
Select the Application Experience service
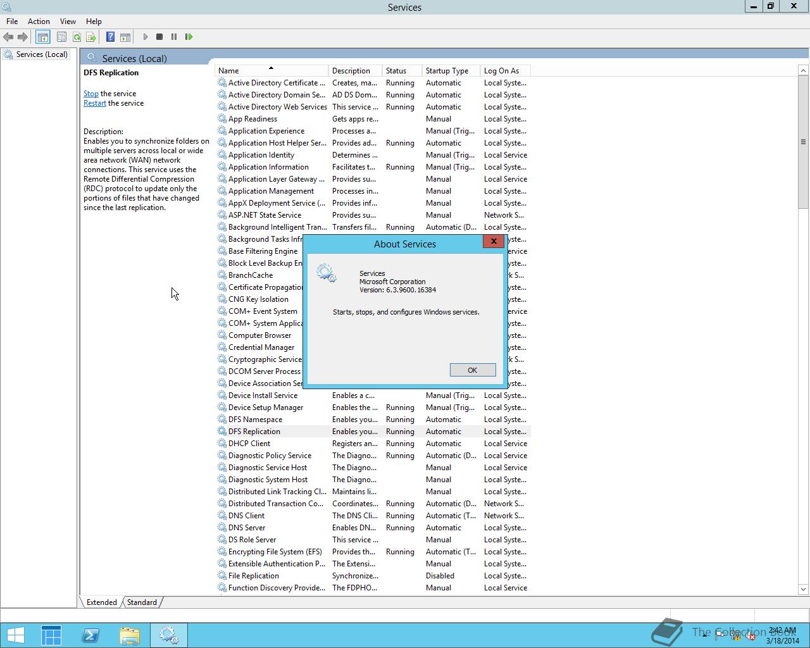coord(373,131)
